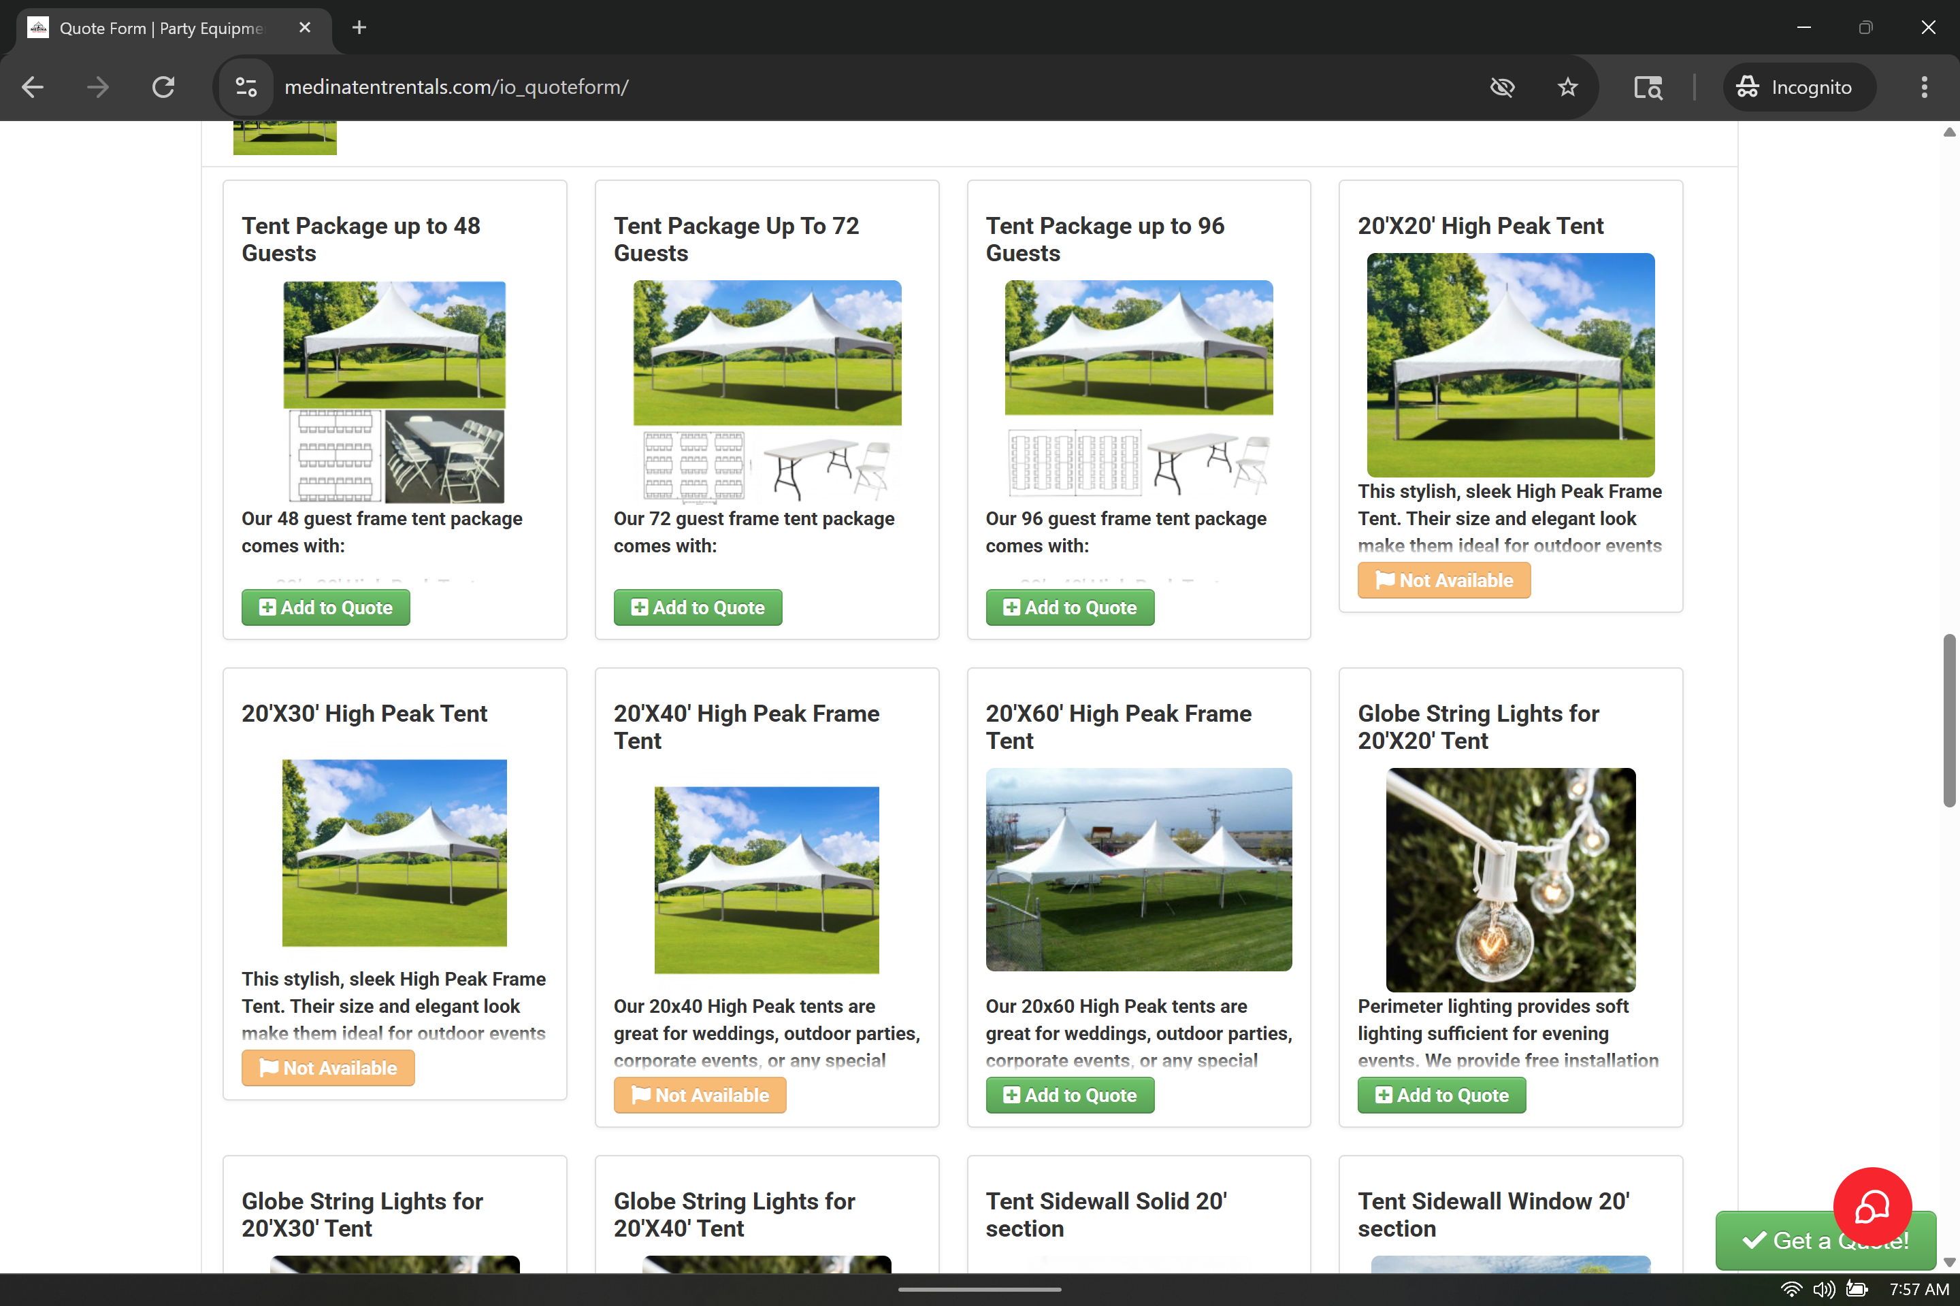
Task: Add 20'X60' High Peak Frame Tent to quote
Action: click(1070, 1094)
